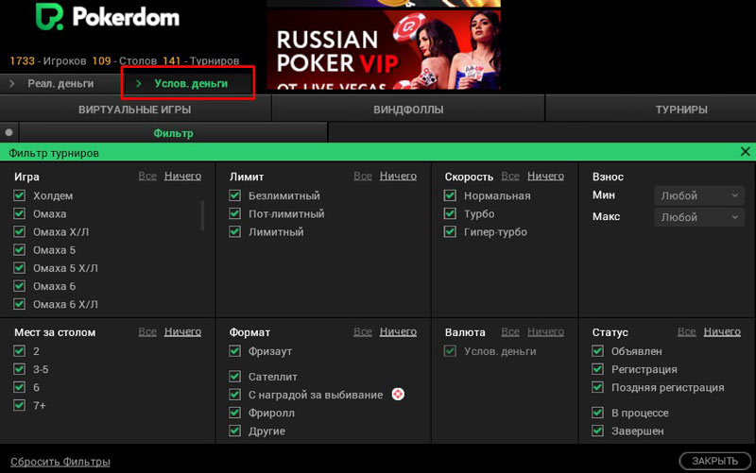Open the Макс buy-in dropdown

click(x=699, y=217)
